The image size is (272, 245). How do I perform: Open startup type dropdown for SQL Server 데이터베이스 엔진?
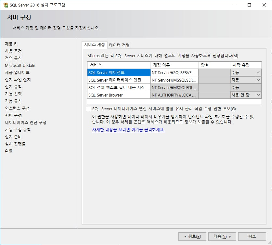(x=258, y=80)
